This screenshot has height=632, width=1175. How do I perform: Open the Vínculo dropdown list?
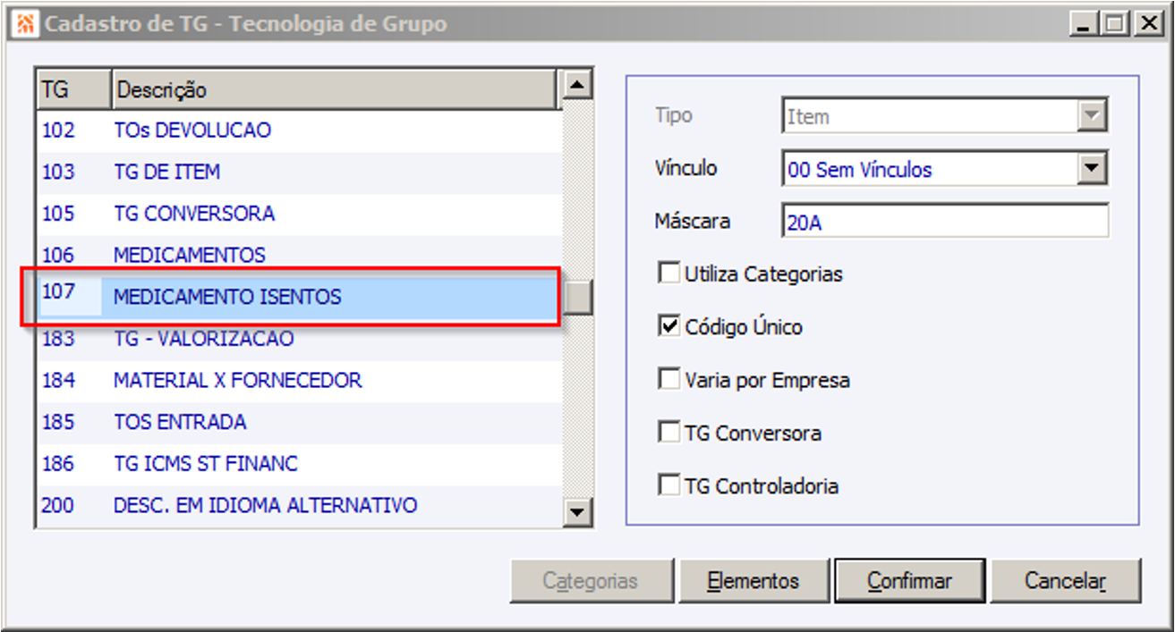pos(1091,169)
